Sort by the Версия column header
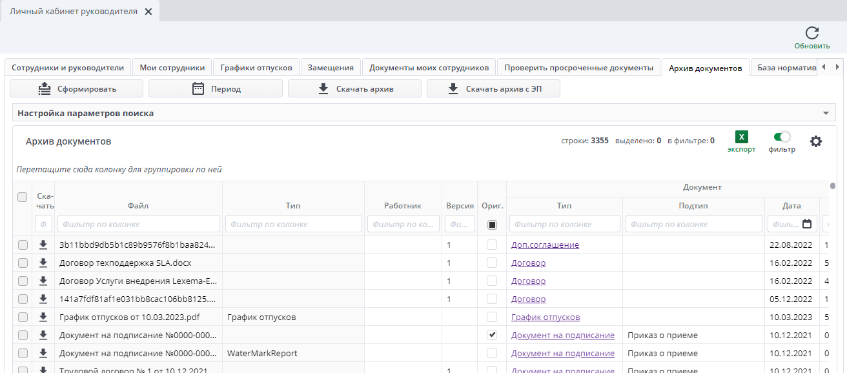 point(460,206)
